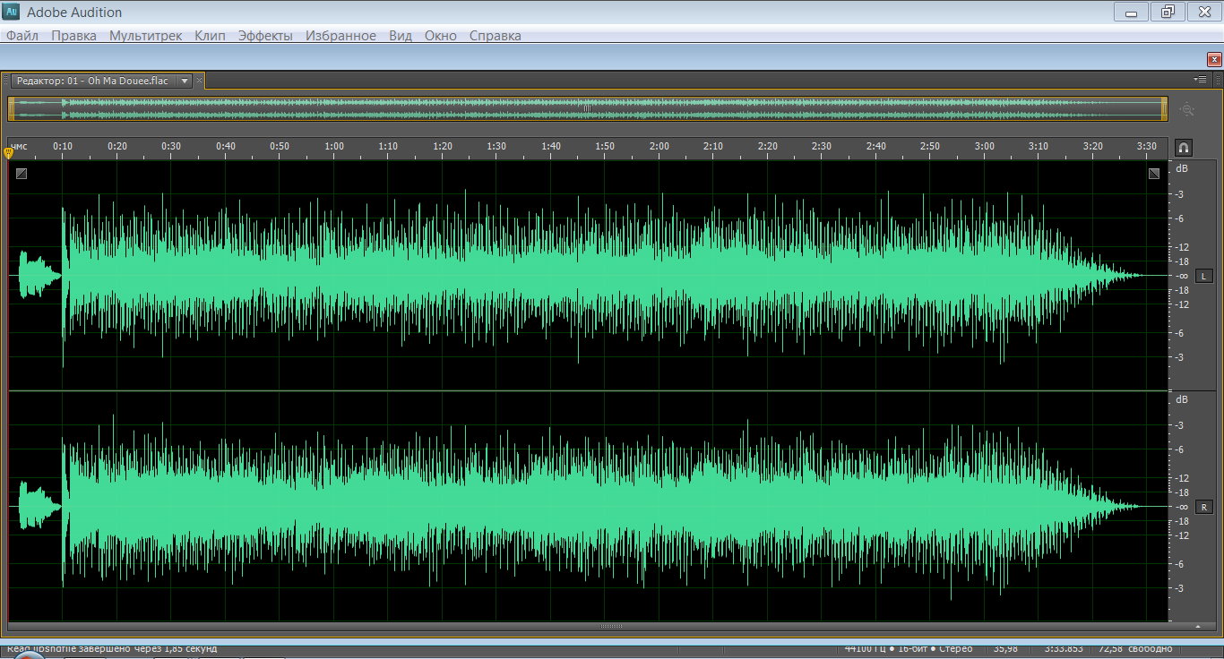Click the horizontal scrollbar grip below the waveform

[x=611, y=626]
